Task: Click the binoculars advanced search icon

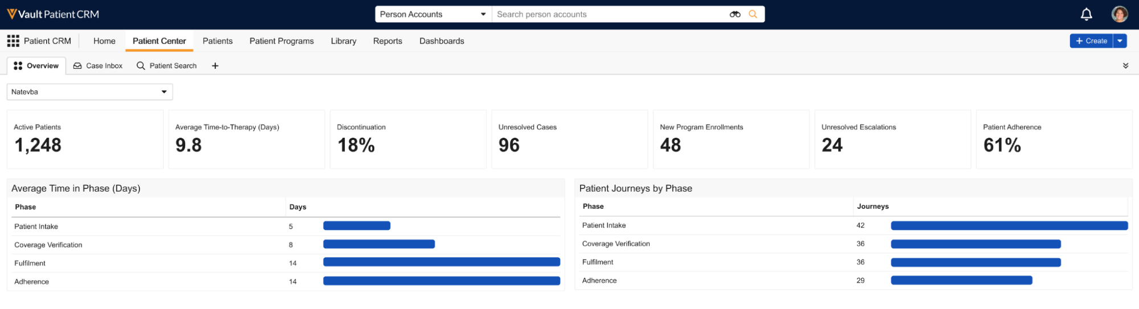Action: pos(735,14)
